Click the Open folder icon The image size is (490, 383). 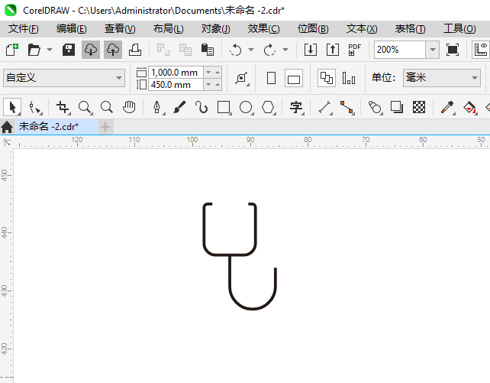coord(34,50)
